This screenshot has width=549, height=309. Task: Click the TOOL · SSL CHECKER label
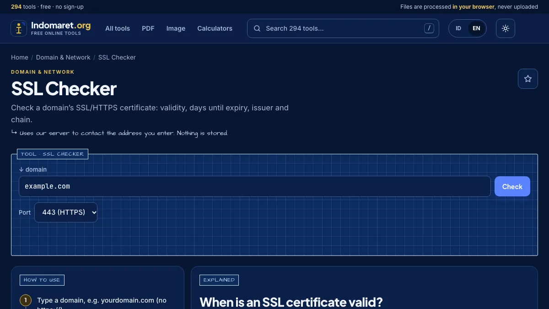pyautogui.click(x=53, y=154)
